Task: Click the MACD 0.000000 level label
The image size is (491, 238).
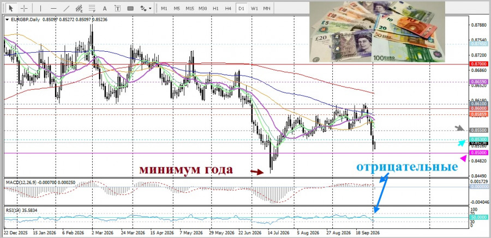Action: point(479,186)
